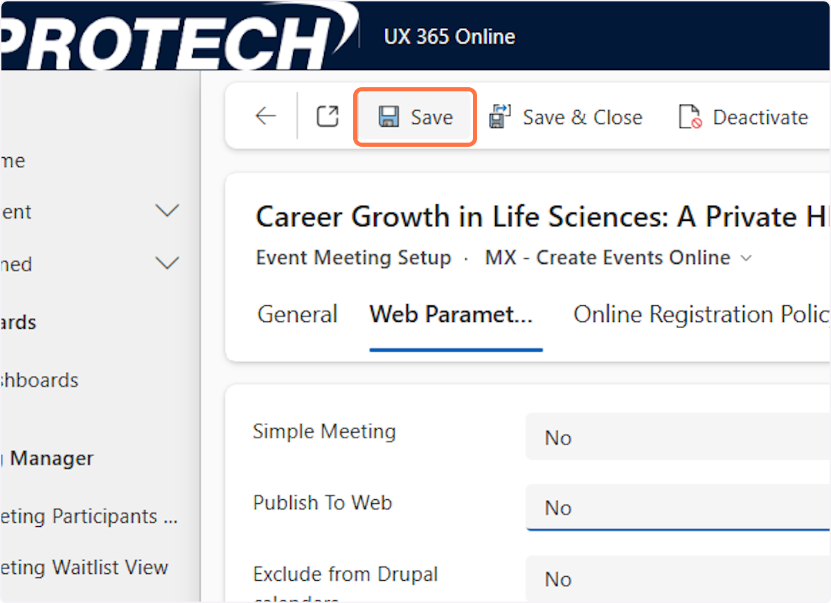Switch to the General tab
Image resolution: width=831 pixels, height=603 pixels.
297,314
